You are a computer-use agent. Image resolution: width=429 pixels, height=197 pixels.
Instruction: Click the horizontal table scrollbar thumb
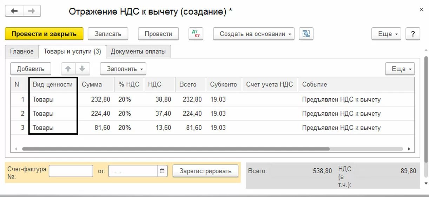pyautogui.click(x=176, y=149)
